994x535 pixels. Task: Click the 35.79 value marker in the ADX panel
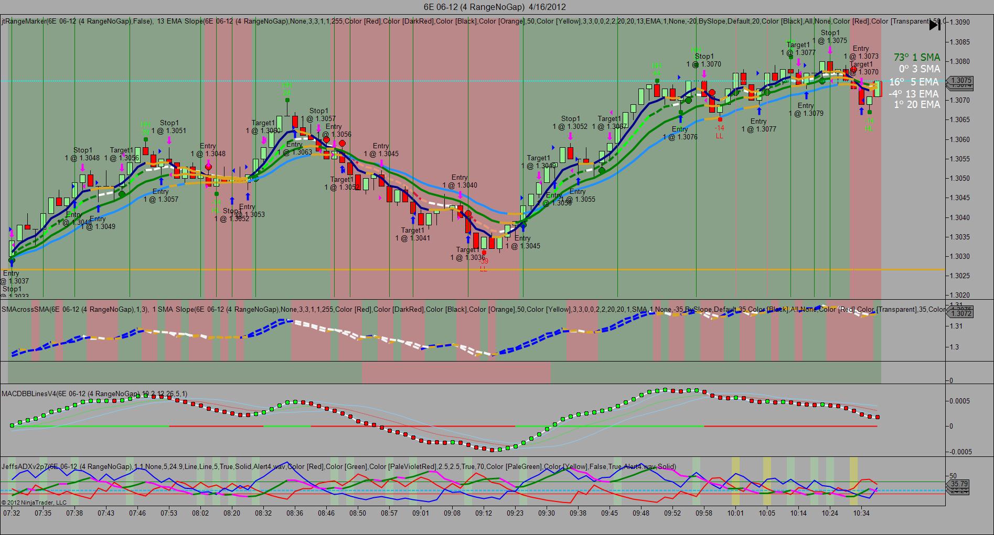(958, 484)
